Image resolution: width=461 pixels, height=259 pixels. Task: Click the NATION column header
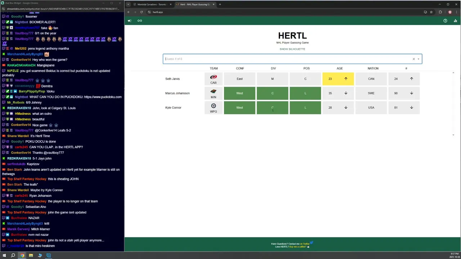pos(373,68)
